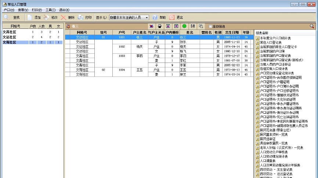Click the 户数 header in the left panel
Screen dimensions: 318x178
33,26
